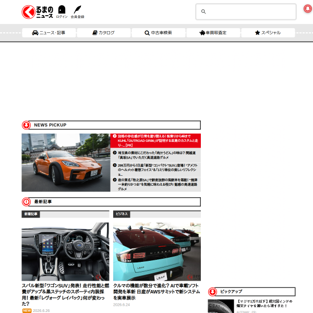Open the 299万円 日産コンパクトSUV article

tap(158, 170)
